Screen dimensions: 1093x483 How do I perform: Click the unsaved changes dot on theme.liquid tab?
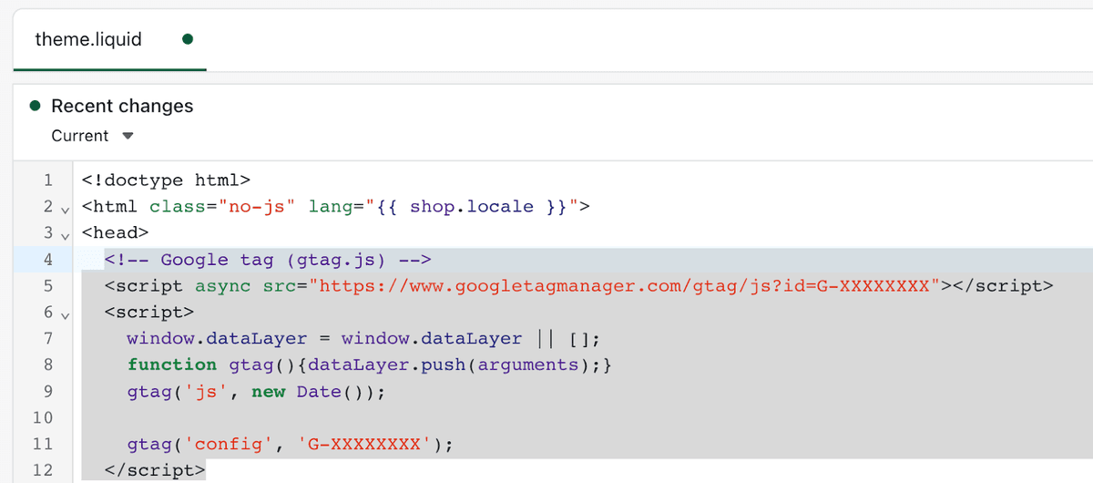coord(188,39)
